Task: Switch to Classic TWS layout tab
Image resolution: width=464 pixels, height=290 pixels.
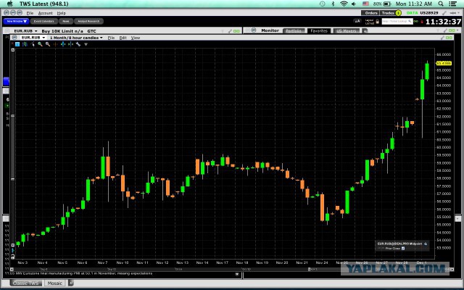Action: point(26,283)
